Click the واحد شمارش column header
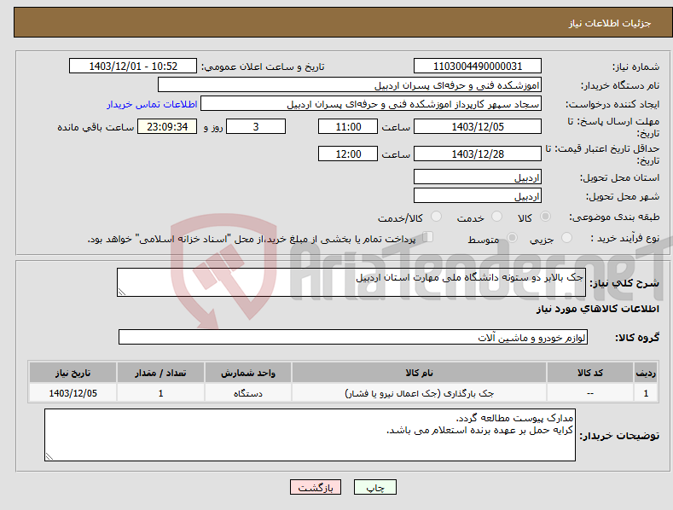673x510 pixels. click(x=248, y=373)
